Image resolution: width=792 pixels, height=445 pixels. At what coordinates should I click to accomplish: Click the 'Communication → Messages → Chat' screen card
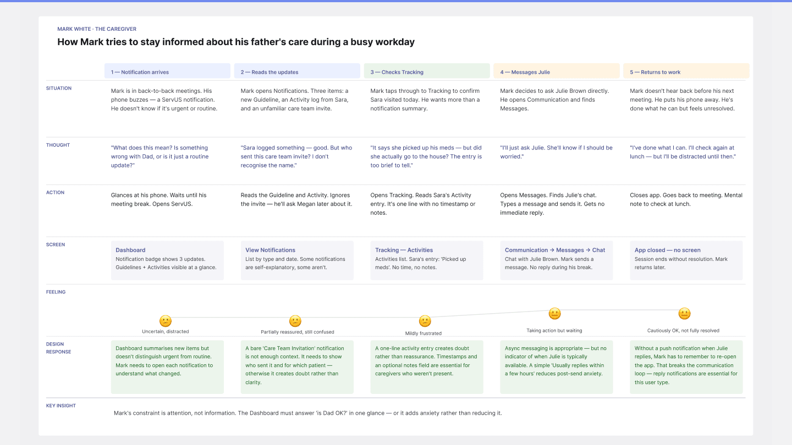point(557,260)
